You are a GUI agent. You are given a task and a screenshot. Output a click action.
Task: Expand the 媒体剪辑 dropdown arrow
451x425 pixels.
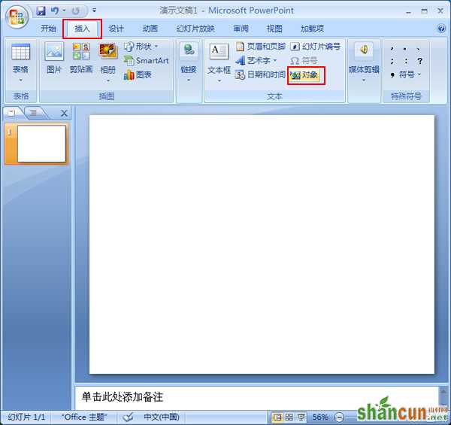tap(364, 80)
